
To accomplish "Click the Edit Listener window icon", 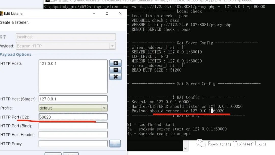I will click(x=1, y=14).
